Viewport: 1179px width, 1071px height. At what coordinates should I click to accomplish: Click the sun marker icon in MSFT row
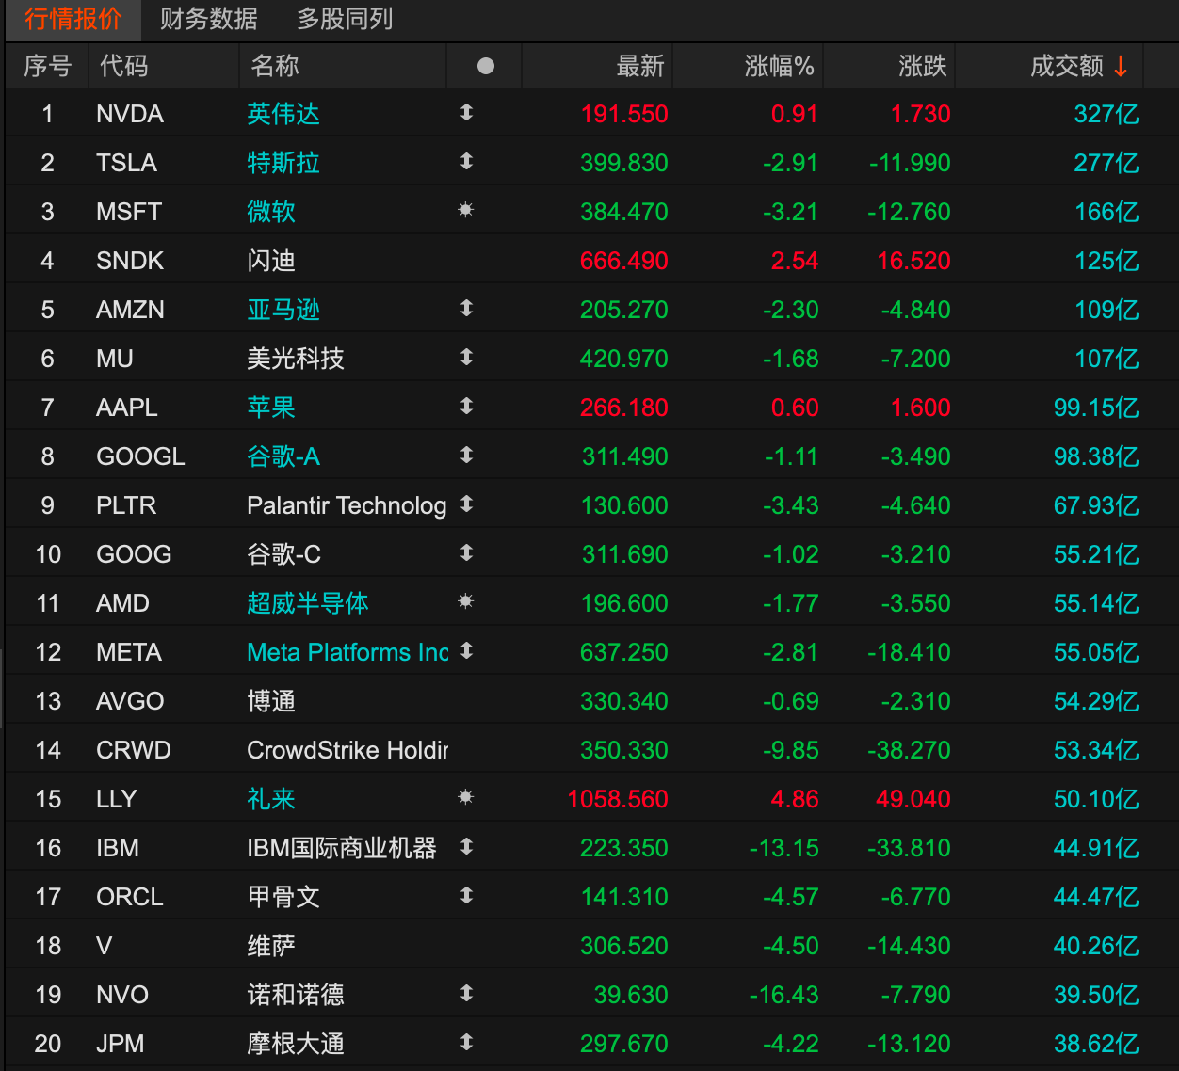click(466, 210)
